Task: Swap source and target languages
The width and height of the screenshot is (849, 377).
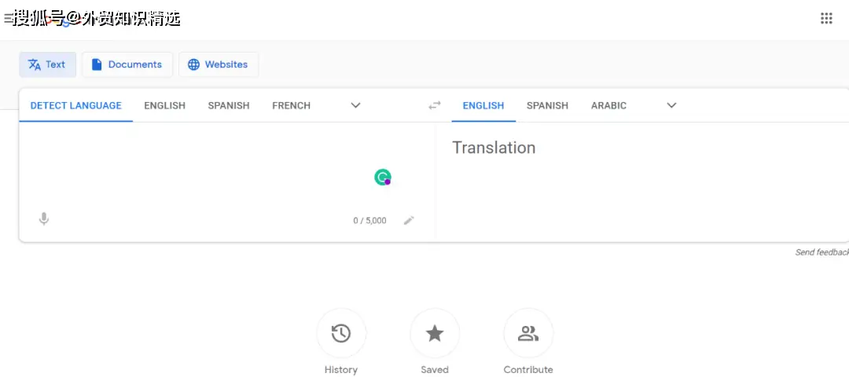Action: pyautogui.click(x=434, y=105)
